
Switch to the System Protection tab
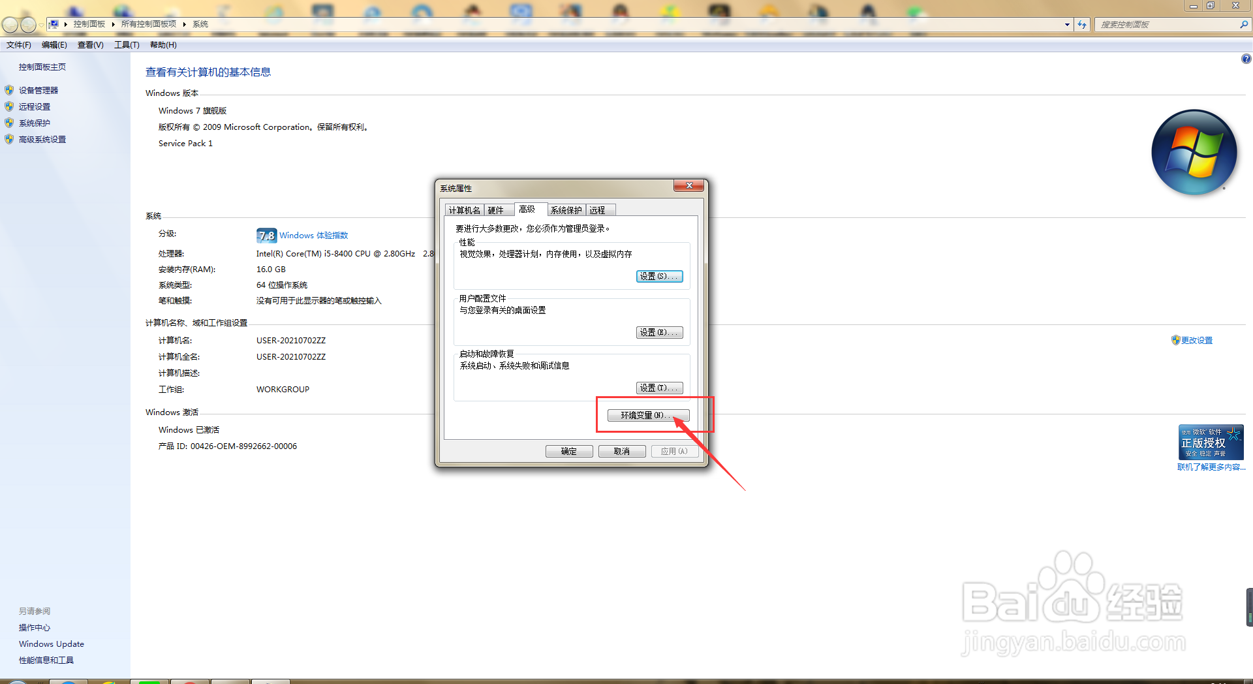coord(566,210)
